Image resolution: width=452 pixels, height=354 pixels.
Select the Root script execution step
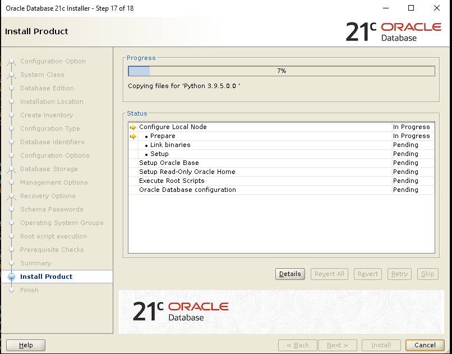click(53, 236)
